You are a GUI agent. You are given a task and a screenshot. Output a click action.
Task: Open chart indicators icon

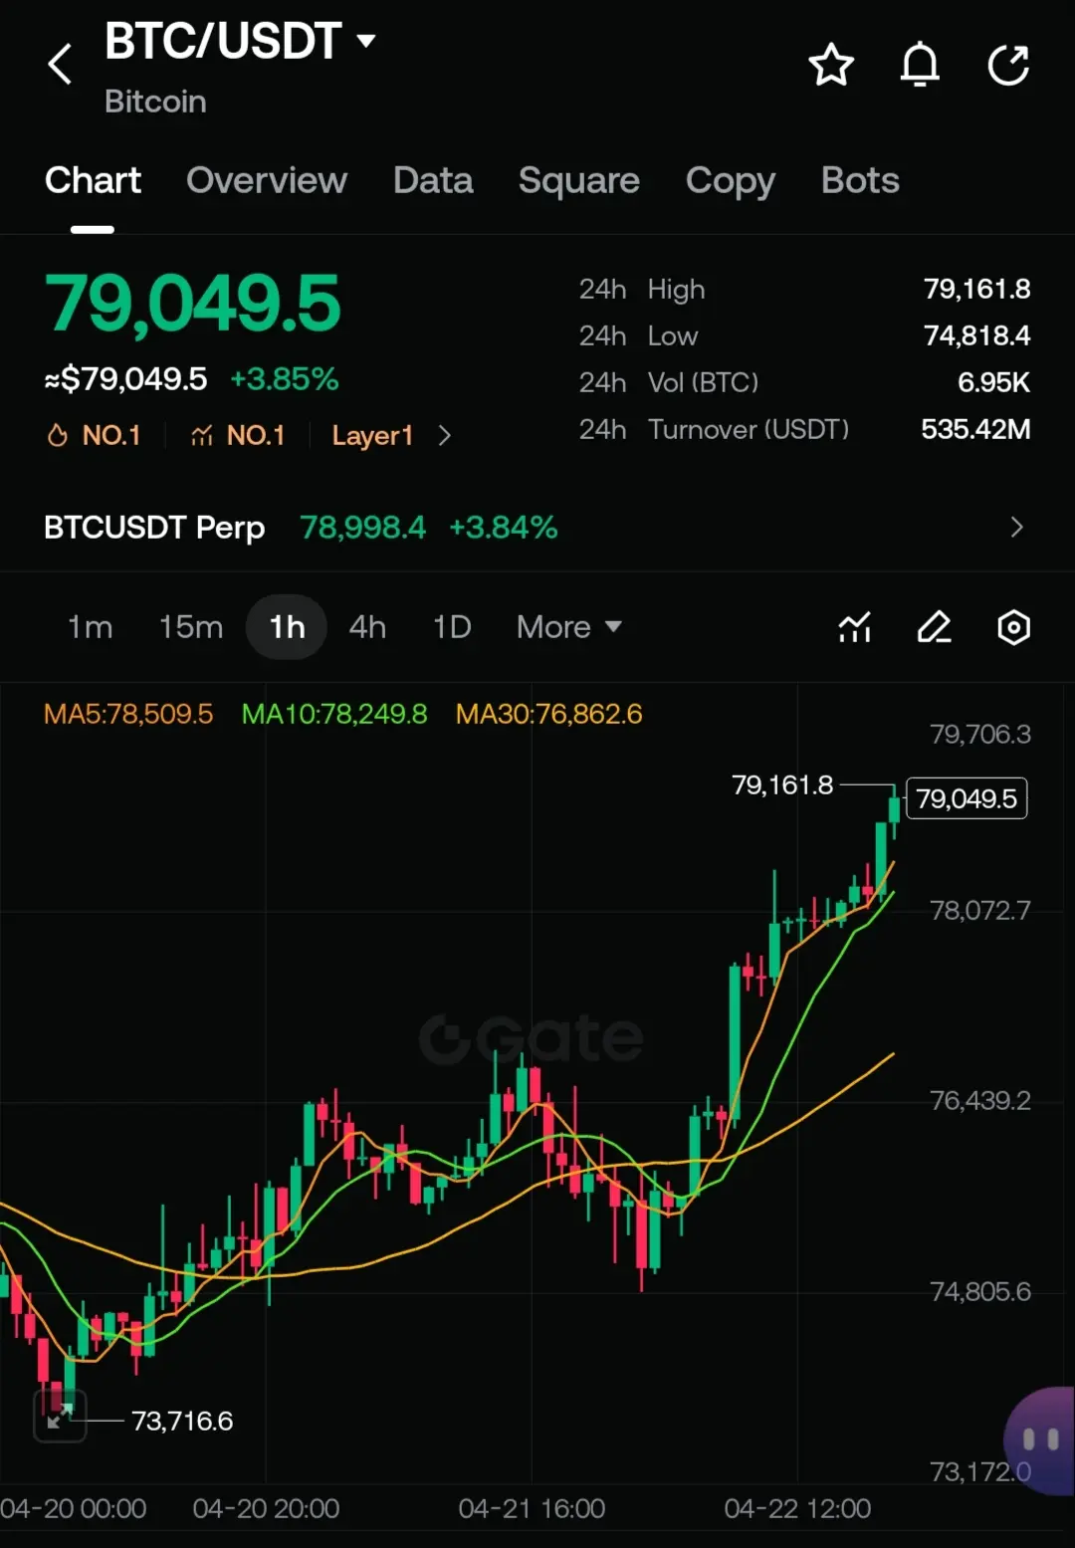click(855, 627)
